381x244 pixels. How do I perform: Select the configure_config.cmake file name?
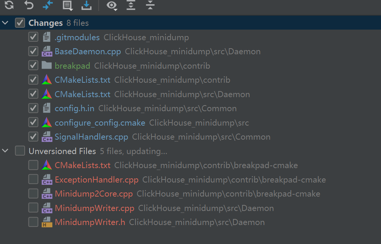(100, 123)
